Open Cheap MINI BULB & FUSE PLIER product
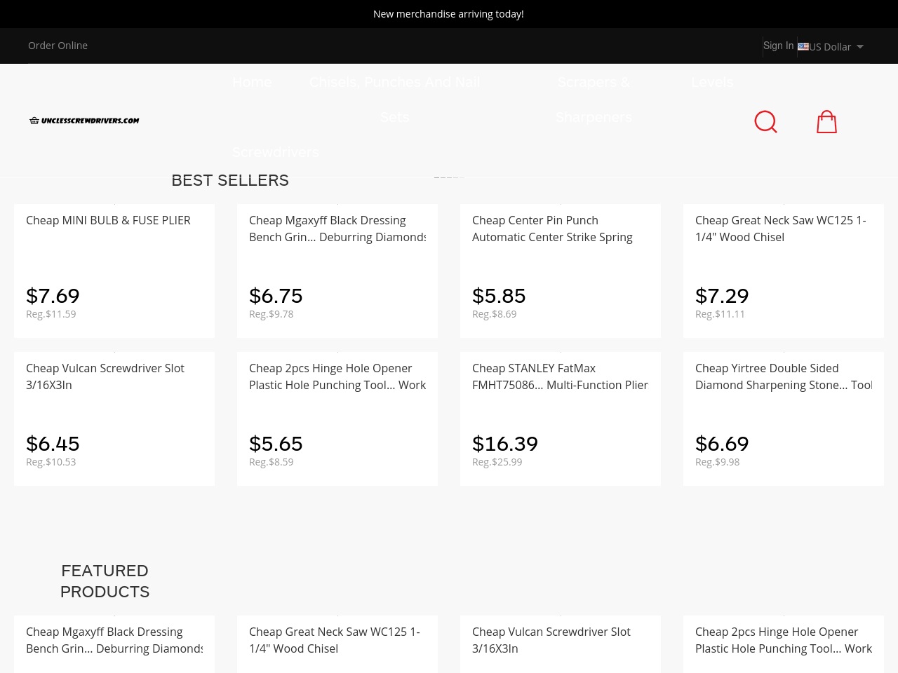 (108, 220)
